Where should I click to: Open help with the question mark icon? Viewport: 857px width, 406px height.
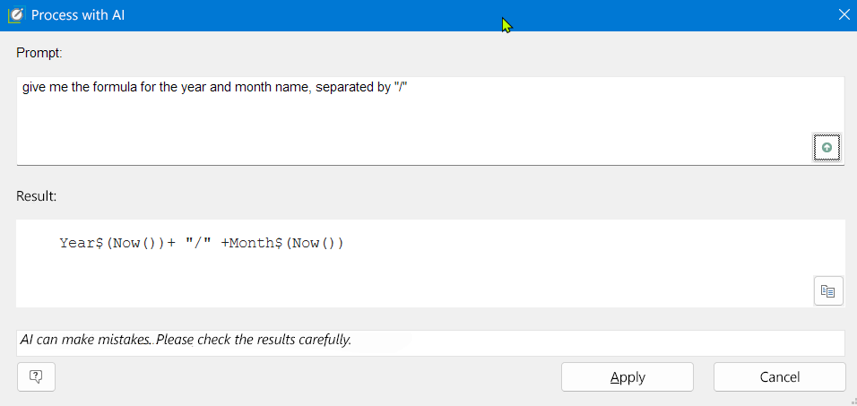click(36, 376)
